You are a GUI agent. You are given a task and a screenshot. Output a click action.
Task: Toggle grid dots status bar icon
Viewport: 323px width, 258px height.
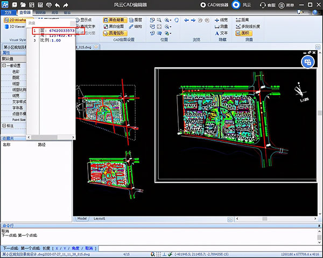pyautogui.click(x=158, y=254)
